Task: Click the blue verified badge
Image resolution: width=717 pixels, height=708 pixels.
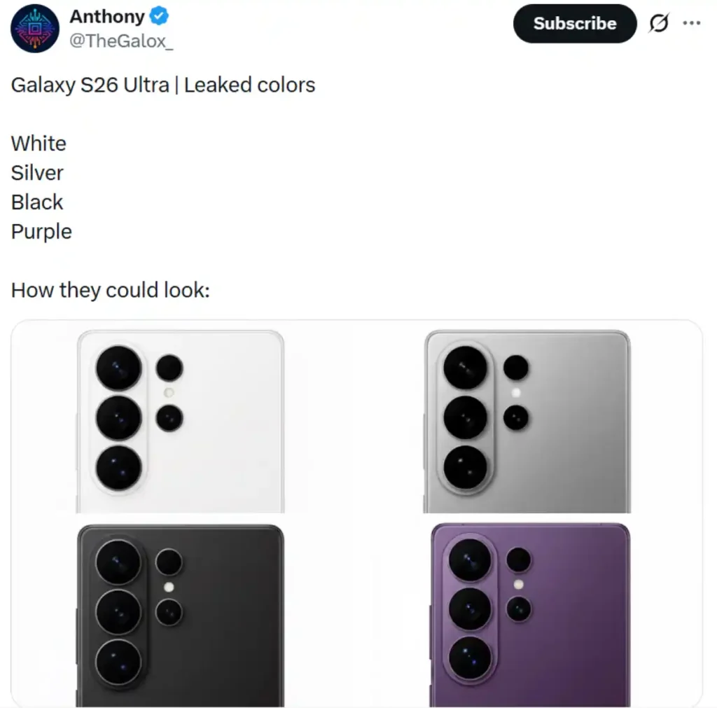Action: [160, 16]
